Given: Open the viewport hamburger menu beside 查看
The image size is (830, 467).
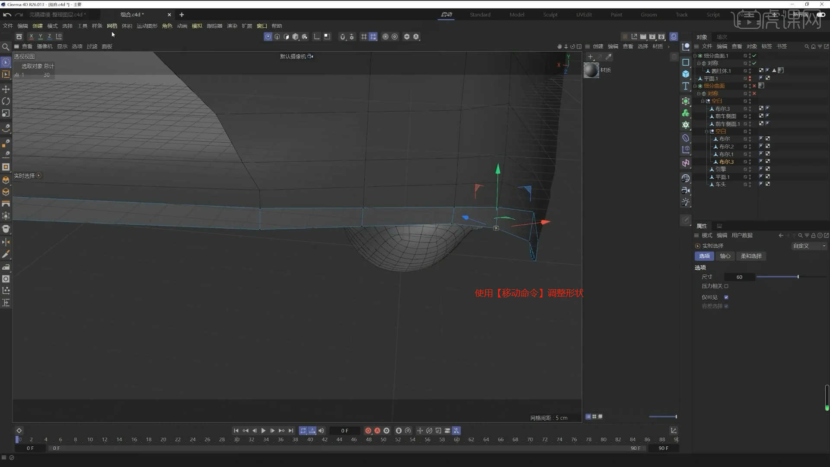Looking at the screenshot, I should click(x=16, y=46).
